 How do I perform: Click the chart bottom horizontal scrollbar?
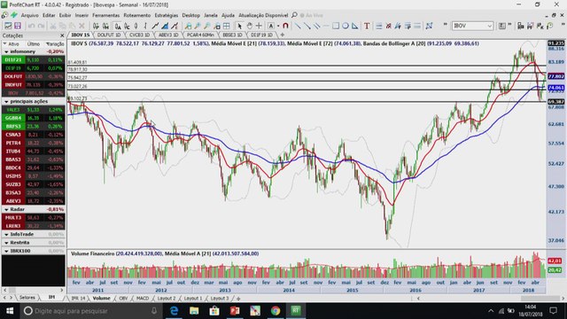point(490,299)
